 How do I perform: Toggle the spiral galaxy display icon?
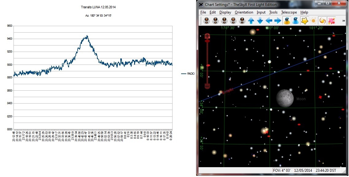point(322,21)
